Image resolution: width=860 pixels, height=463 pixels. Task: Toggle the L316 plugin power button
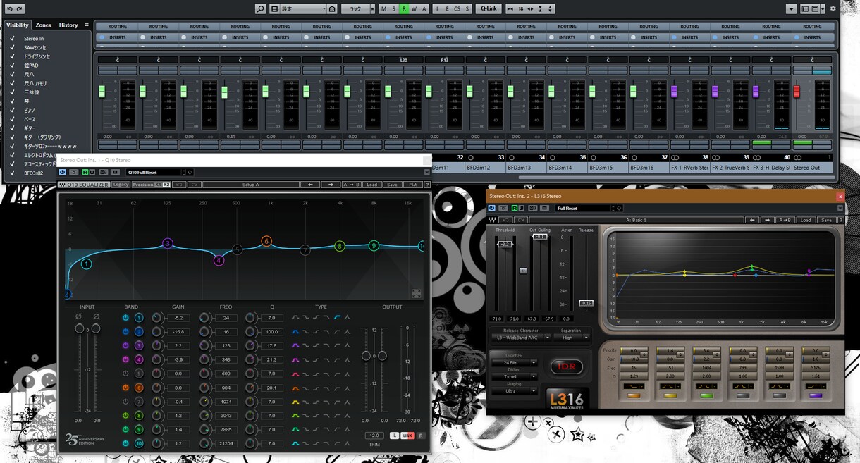[491, 208]
